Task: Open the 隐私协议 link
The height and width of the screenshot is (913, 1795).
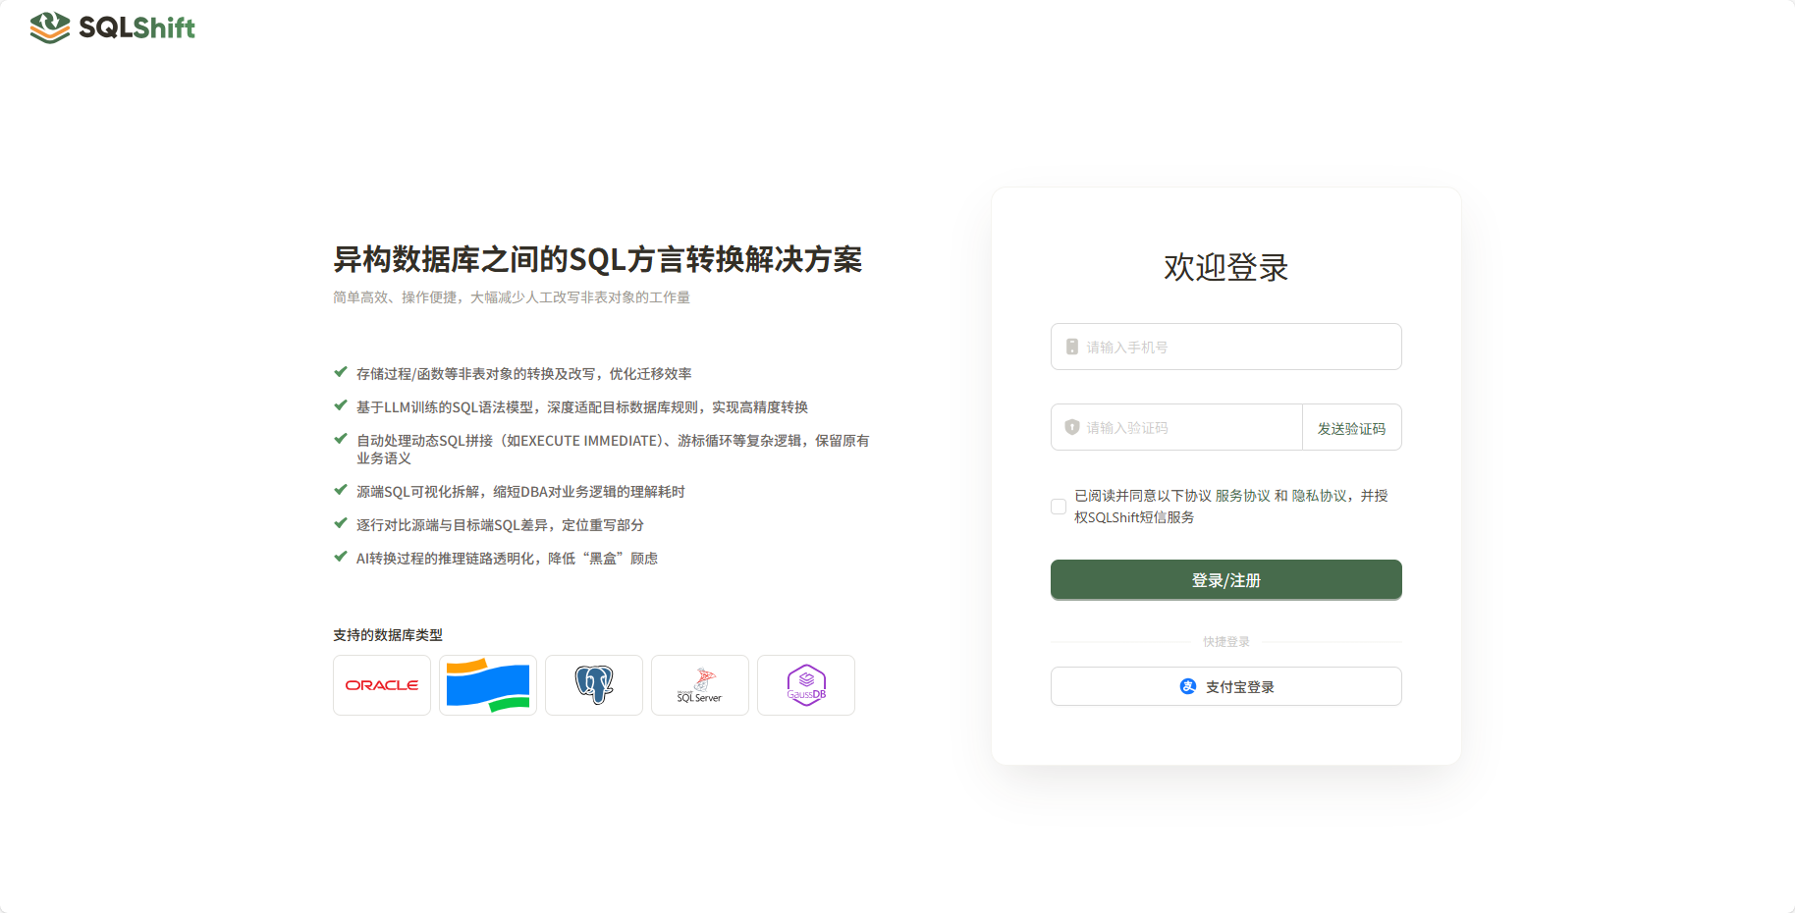Action: click(1319, 496)
